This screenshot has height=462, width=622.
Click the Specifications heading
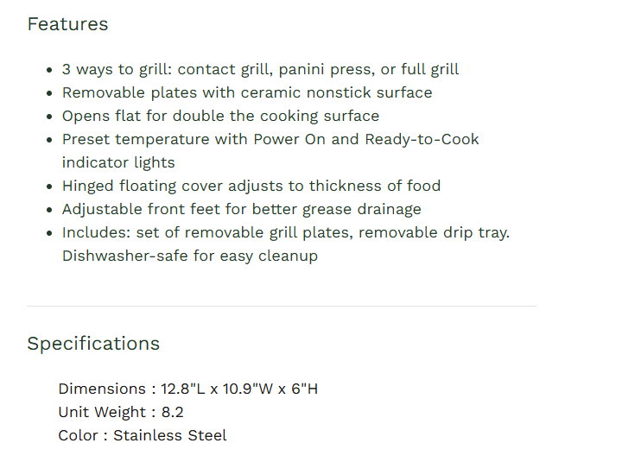coord(93,344)
